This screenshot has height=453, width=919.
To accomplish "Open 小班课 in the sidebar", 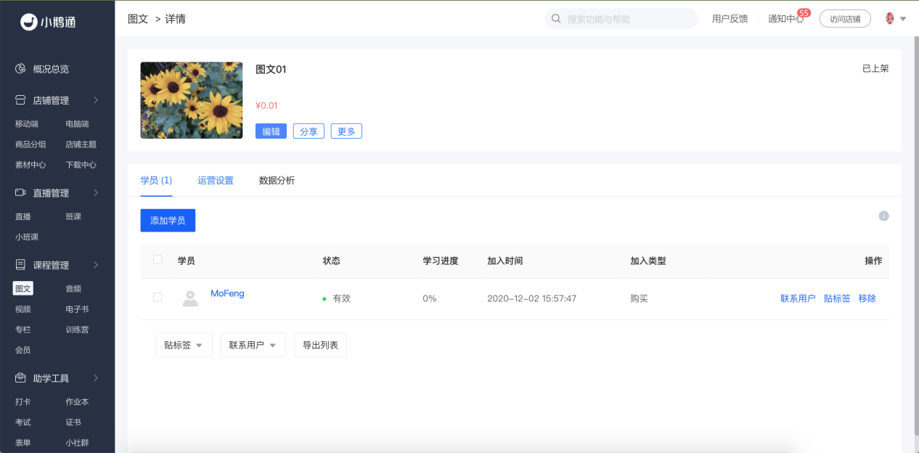I will click(27, 237).
